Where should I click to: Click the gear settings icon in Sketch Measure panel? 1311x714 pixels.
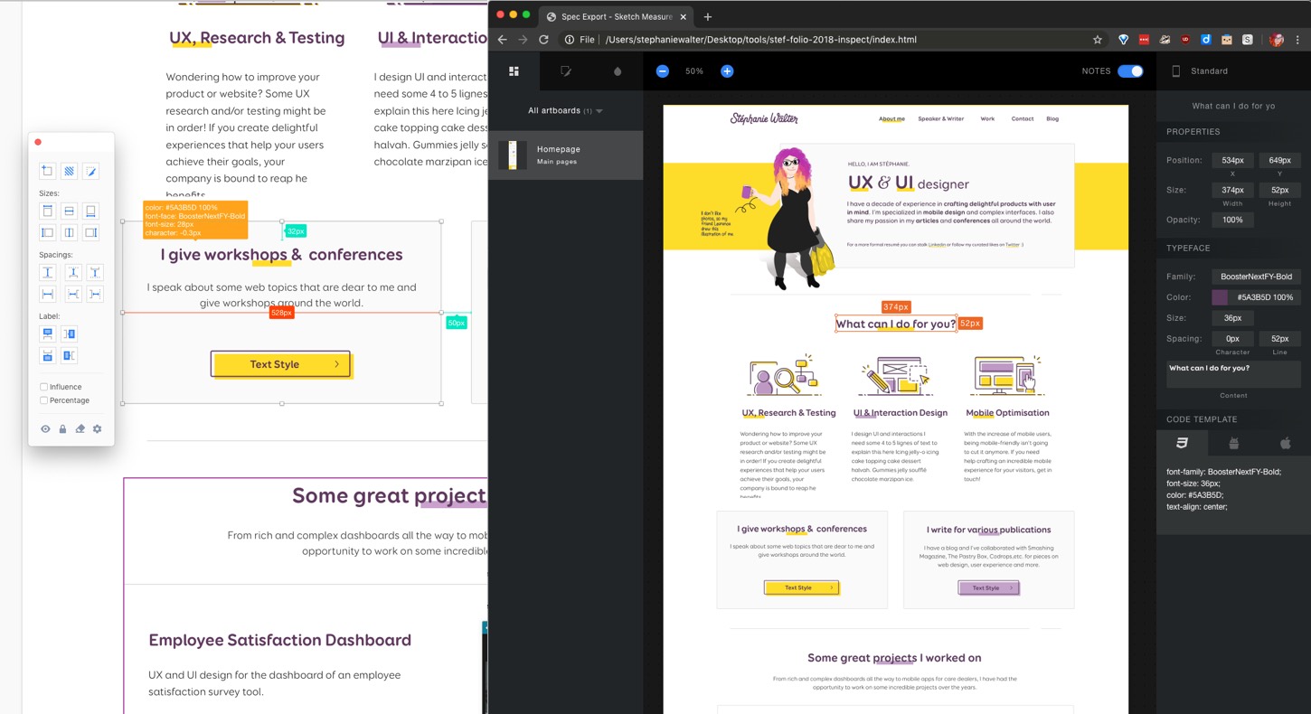pyautogui.click(x=98, y=429)
